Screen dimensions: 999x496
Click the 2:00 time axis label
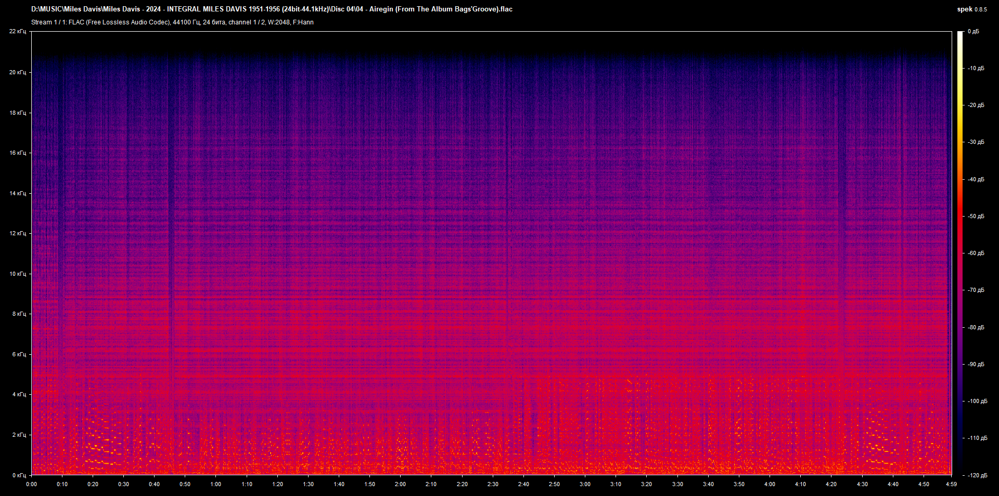[x=400, y=484]
